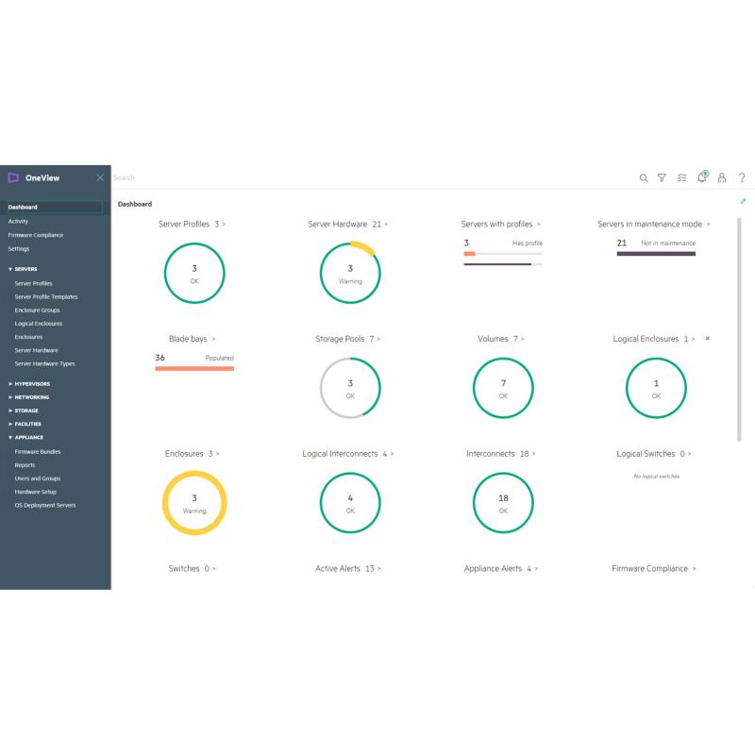Viewport: 755px width, 755px height.
Task: Open the user session icon
Action: coord(722,177)
